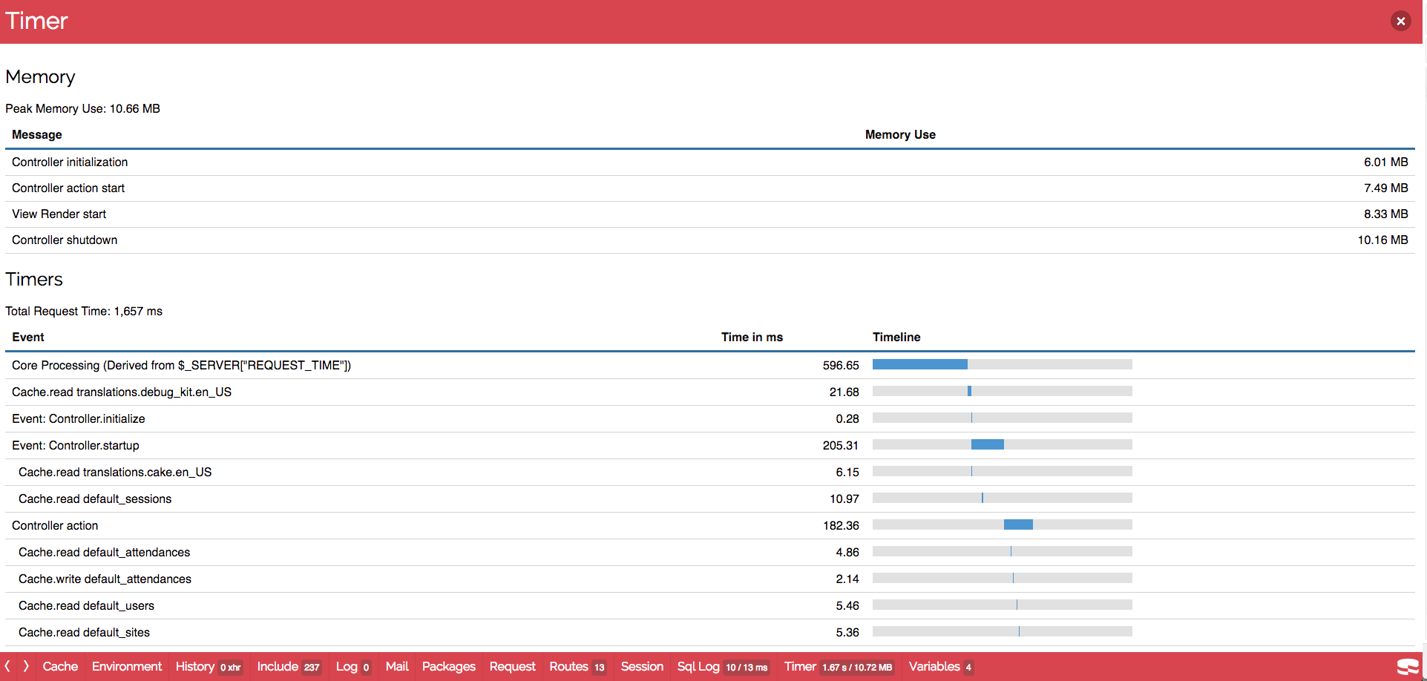Screen dimensions: 1427x681
Task: Open the Mail panel
Action: (x=396, y=667)
